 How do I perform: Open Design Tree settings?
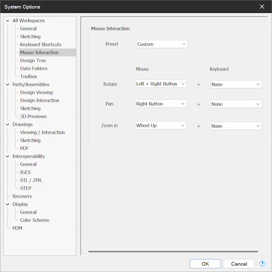33,60
